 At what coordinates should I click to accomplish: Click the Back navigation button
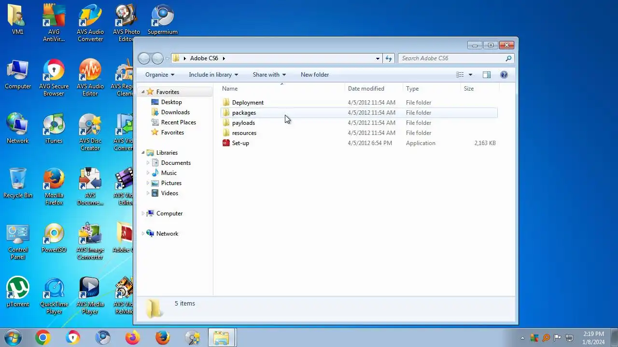coord(144,58)
